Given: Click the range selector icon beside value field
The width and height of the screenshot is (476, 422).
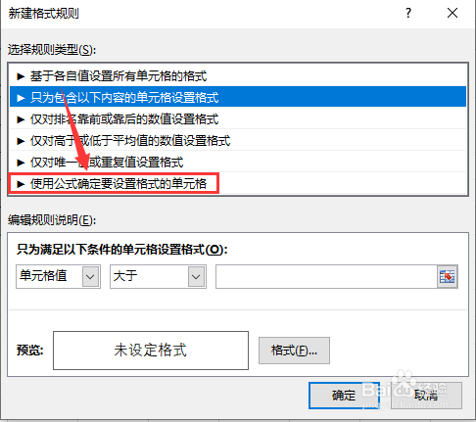Looking at the screenshot, I should point(448,276).
